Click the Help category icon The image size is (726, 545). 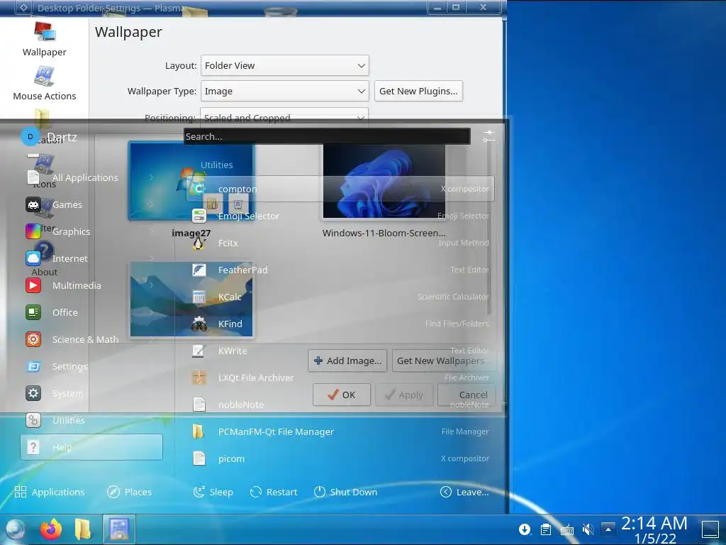click(33, 447)
